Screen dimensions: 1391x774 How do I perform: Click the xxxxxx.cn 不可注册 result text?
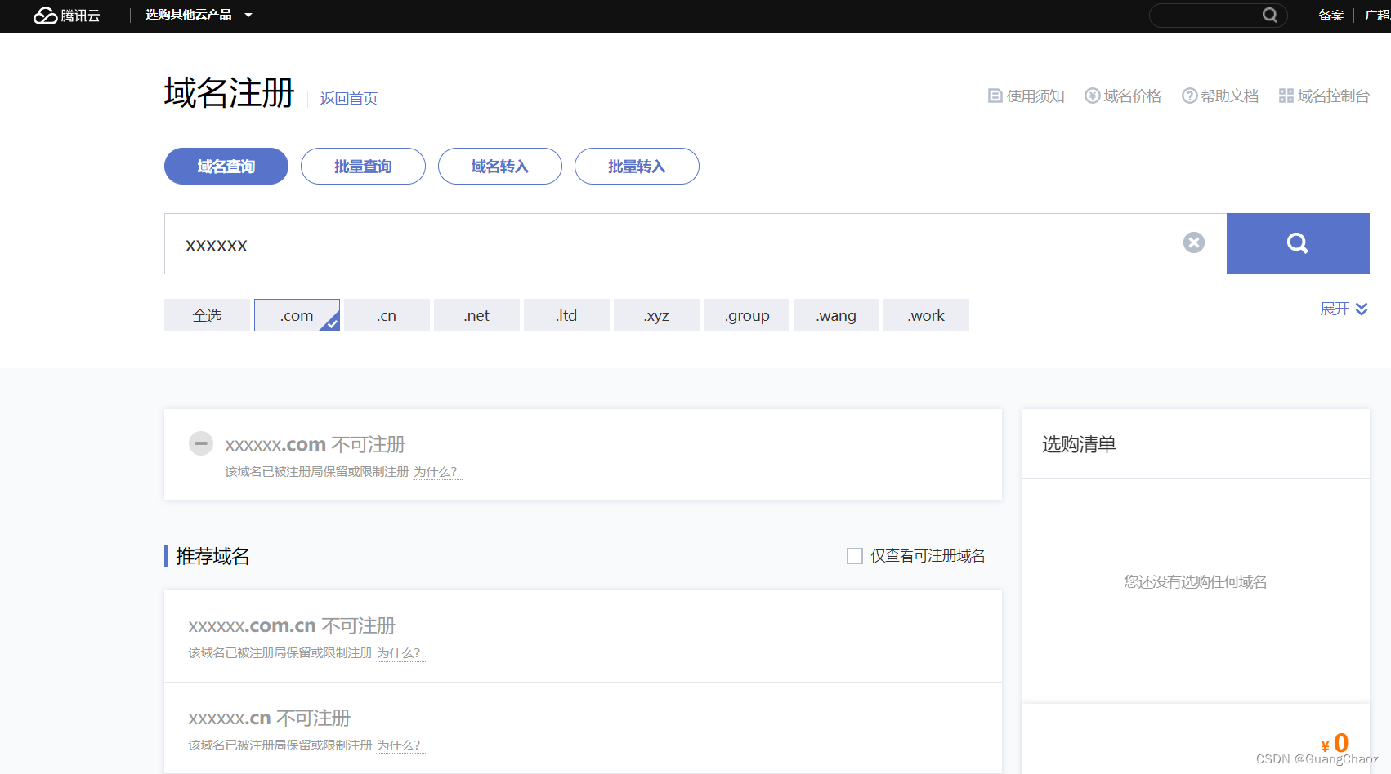(x=270, y=718)
